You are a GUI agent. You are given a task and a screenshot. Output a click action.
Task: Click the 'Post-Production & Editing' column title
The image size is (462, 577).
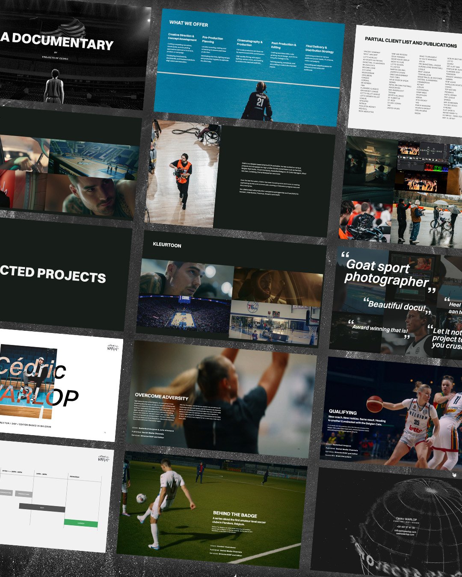283,45
